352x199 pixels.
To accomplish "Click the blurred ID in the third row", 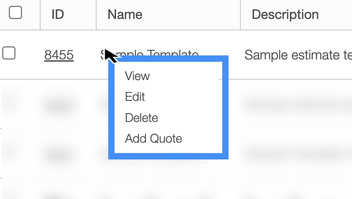I will click(59, 153).
